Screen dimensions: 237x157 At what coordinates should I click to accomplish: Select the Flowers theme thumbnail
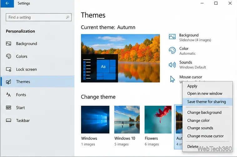[x=158, y=119]
